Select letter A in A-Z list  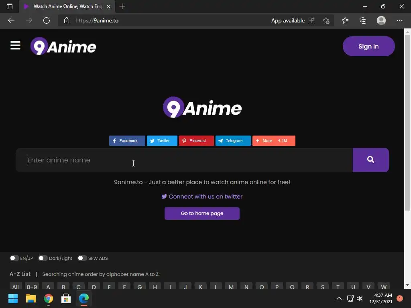tap(48, 286)
